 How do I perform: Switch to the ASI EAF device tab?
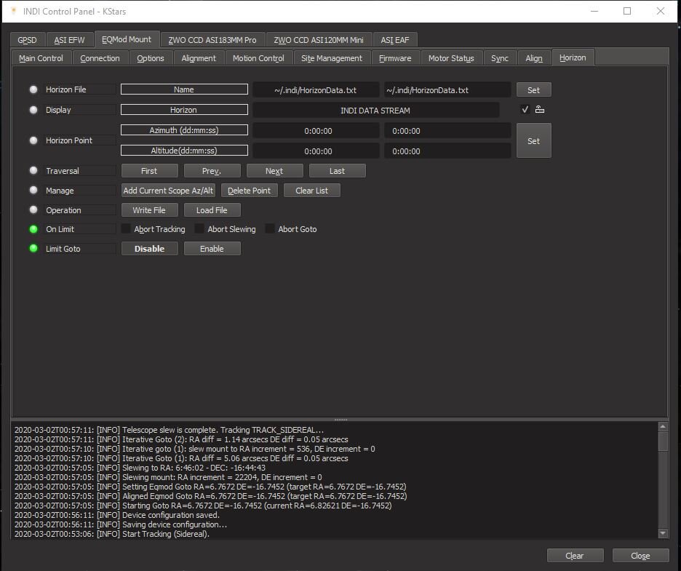tap(395, 40)
